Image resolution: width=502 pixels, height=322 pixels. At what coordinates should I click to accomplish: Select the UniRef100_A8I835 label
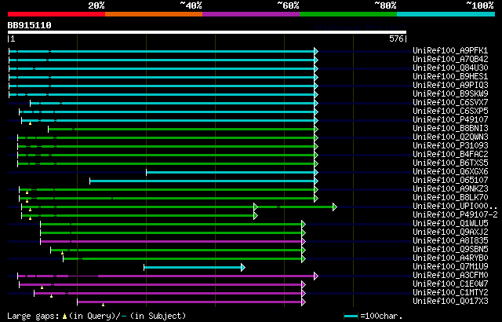coord(450,241)
